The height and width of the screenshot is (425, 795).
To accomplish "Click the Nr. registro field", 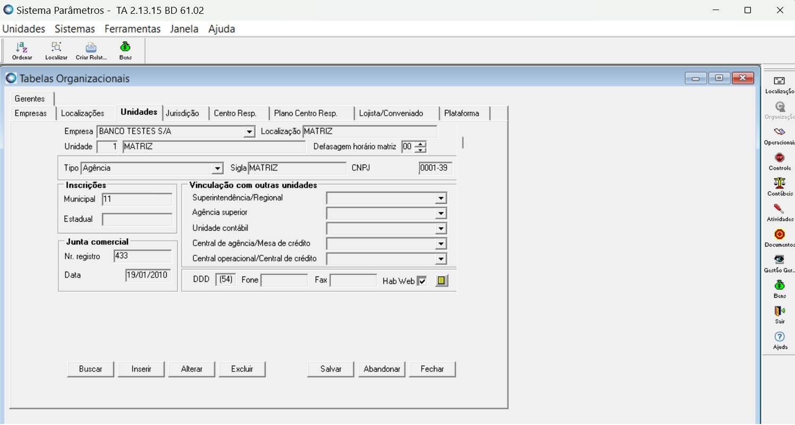I will [x=143, y=256].
